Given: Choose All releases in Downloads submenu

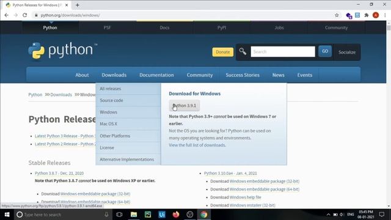Looking at the screenshot, I should coord(128,89).
